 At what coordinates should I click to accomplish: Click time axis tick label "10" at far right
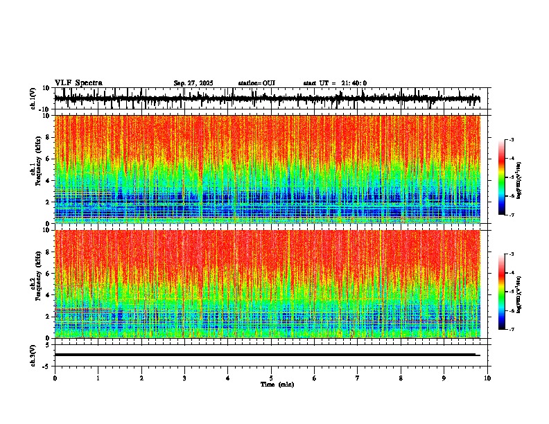[x=487, y=378]
